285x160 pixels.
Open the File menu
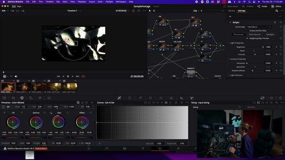(28, 2)
